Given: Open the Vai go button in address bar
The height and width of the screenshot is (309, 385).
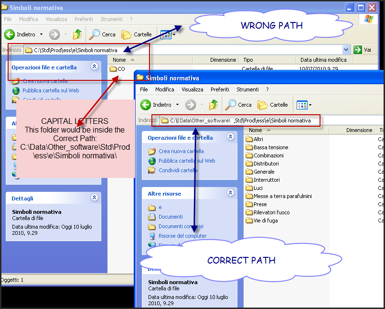Looking at the screenshot, I should pos(363,50).
